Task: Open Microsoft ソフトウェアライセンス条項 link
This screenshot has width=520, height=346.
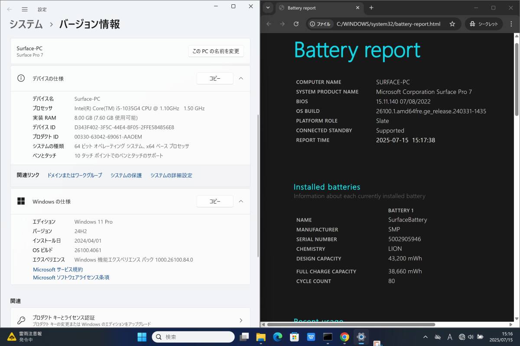Action: tap(71, 278)
